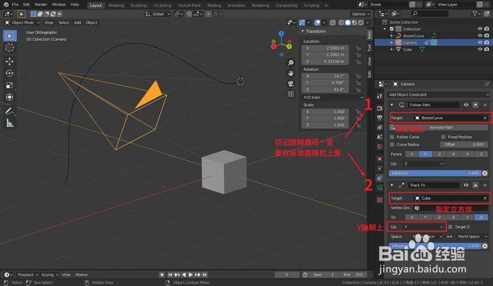Select the Annotate pencil tool
This screenshot has height=286, width=493.
[10, 111]
